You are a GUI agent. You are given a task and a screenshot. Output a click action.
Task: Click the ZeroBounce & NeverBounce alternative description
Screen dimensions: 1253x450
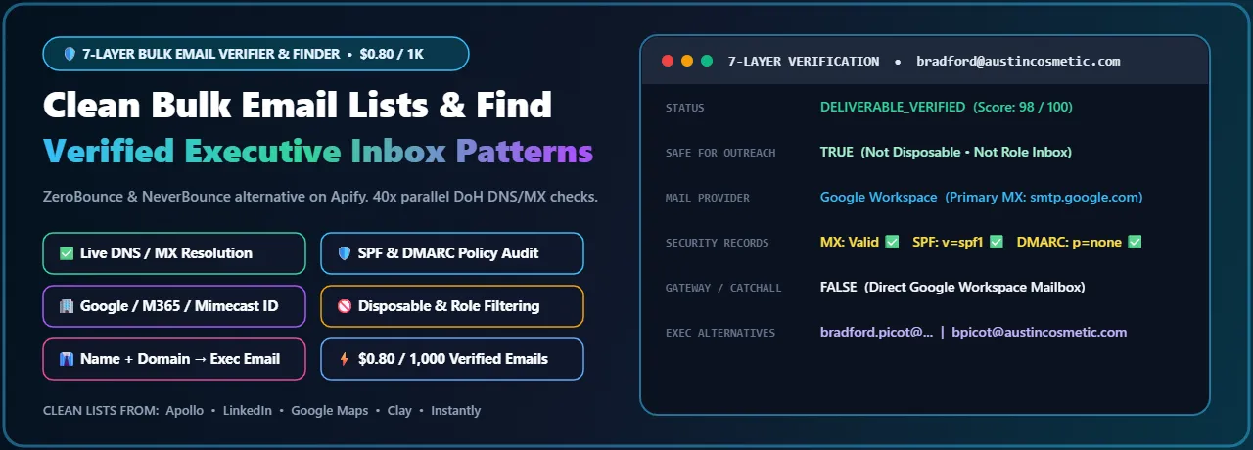320,197
